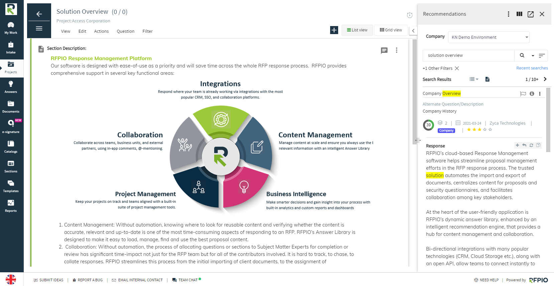Click the document icon beside Search Results
The height and width of the screenshot is (286, 554).
point(488,79)
